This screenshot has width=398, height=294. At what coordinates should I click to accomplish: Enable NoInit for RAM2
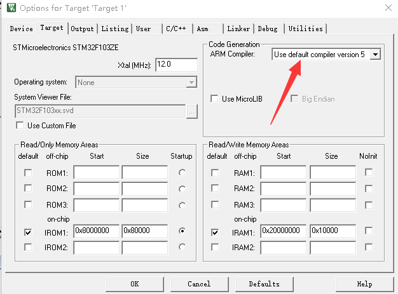369,189
